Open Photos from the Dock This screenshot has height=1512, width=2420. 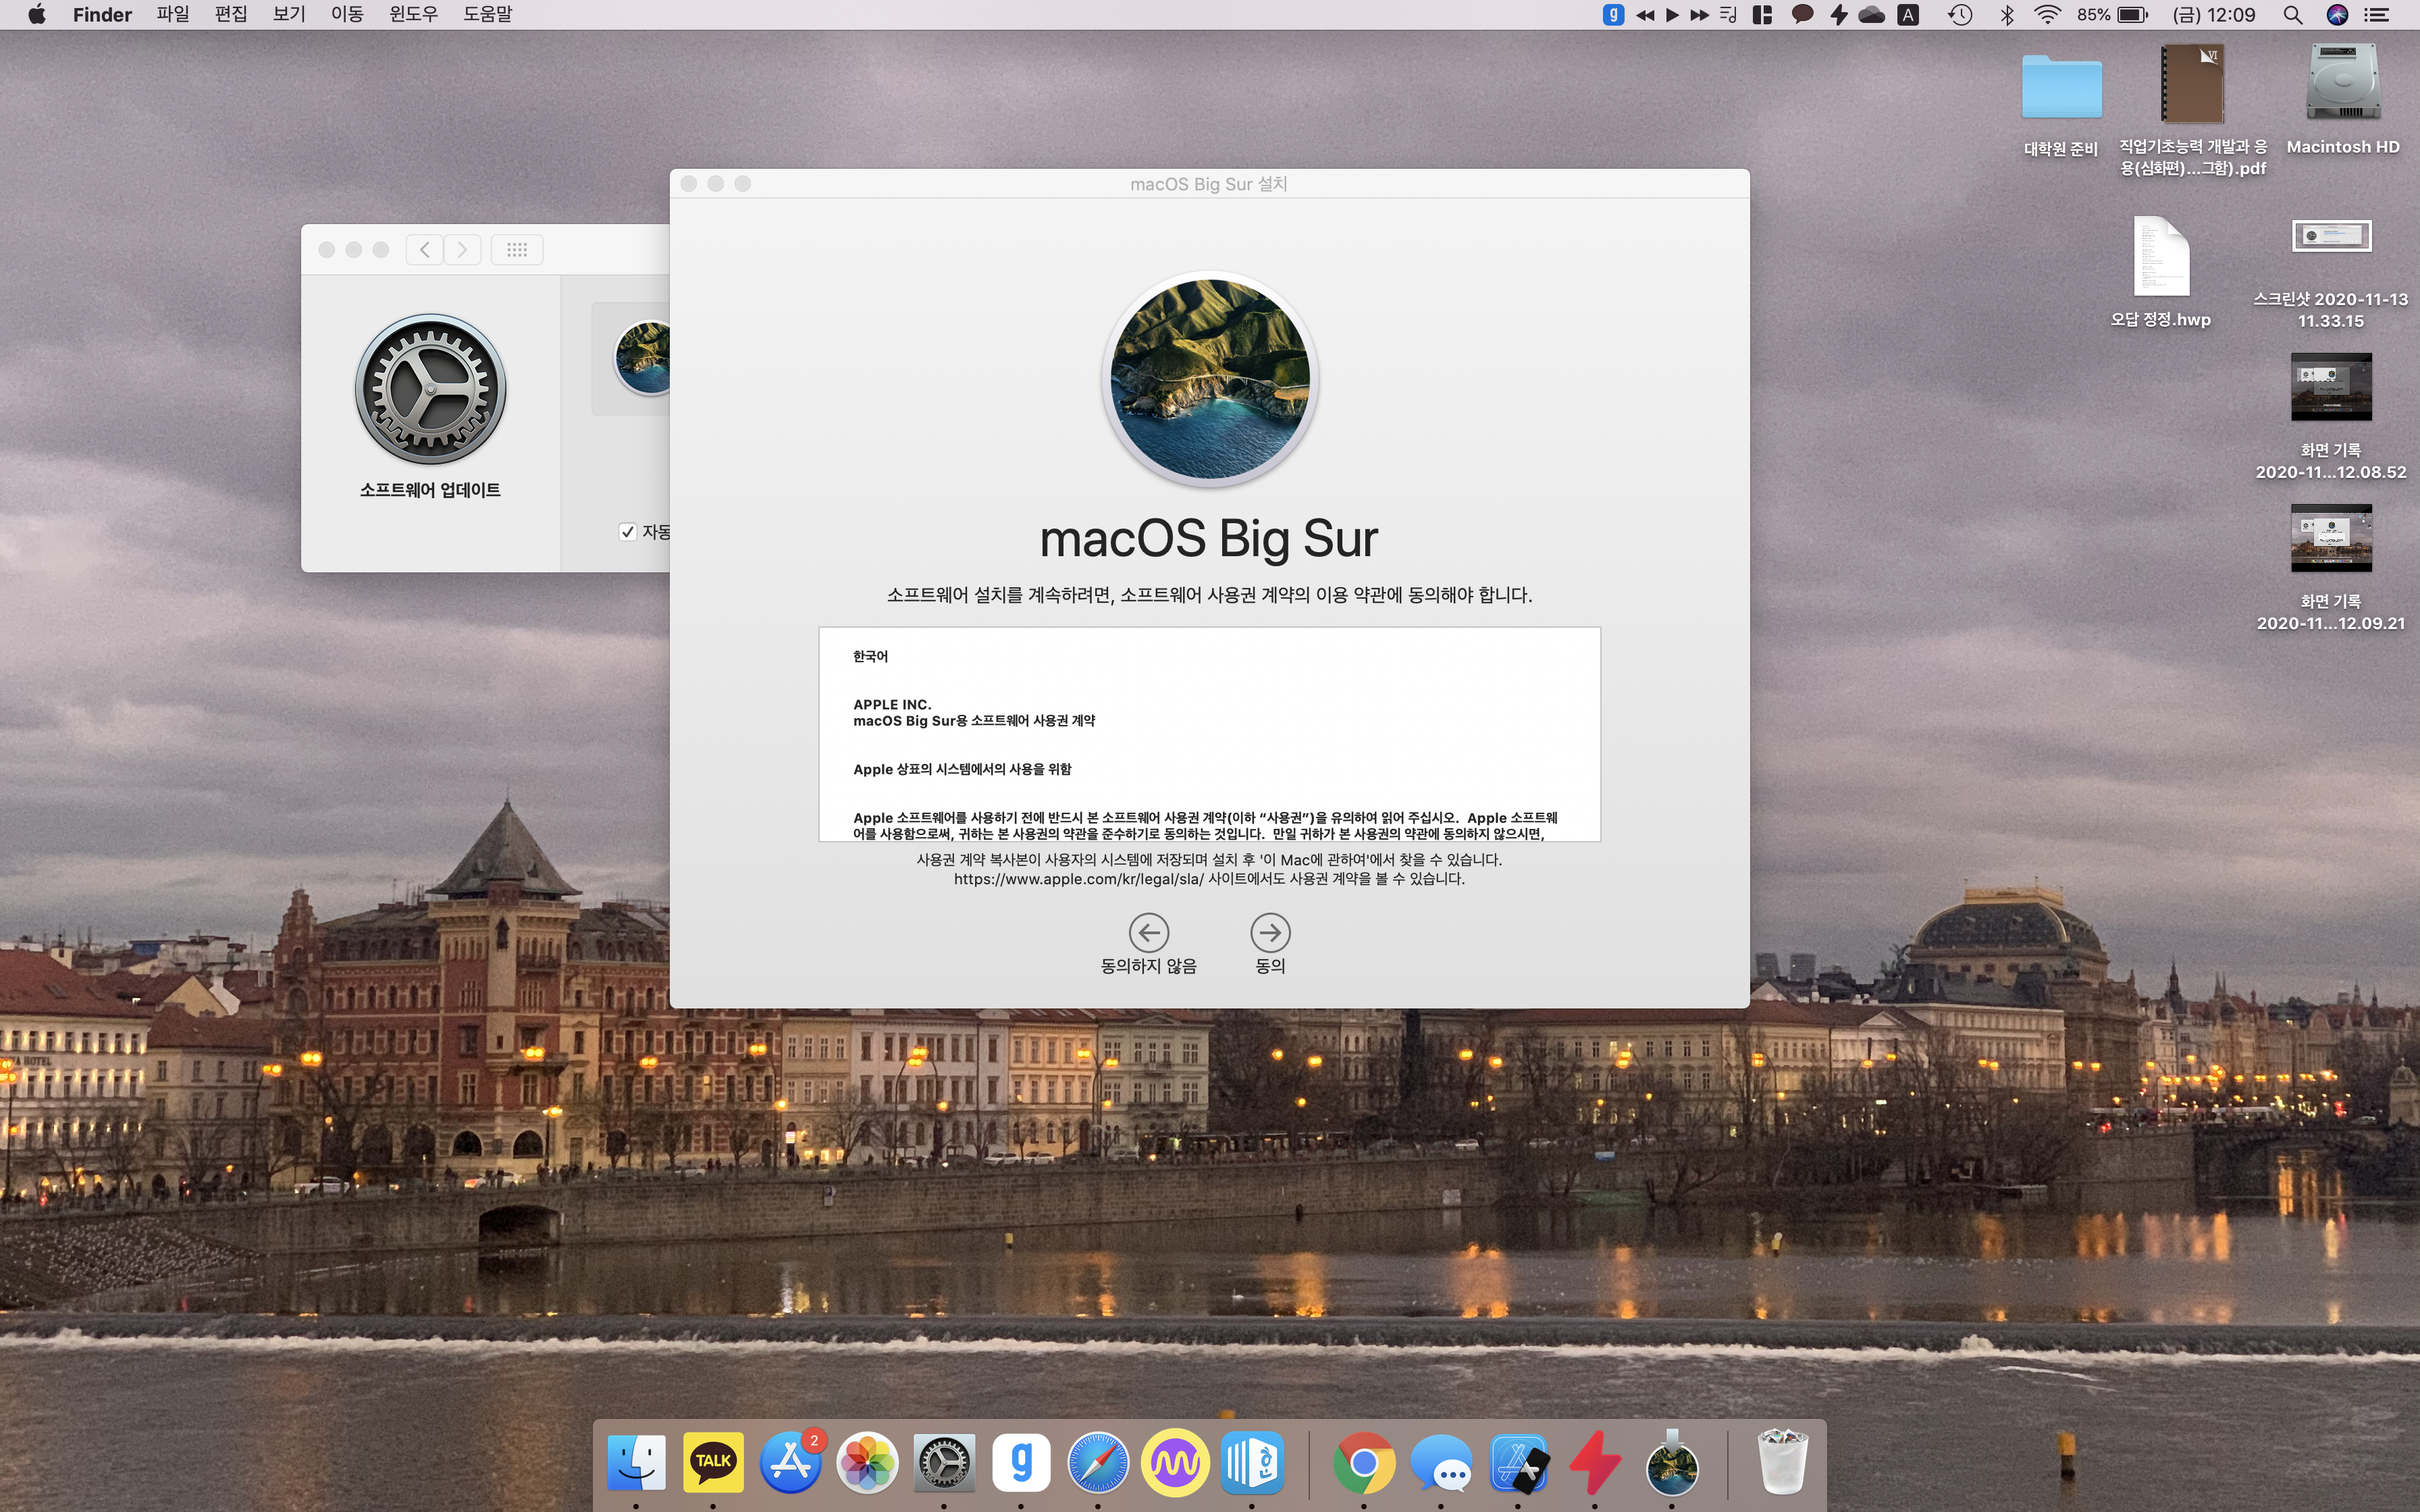pos(867,1462)
